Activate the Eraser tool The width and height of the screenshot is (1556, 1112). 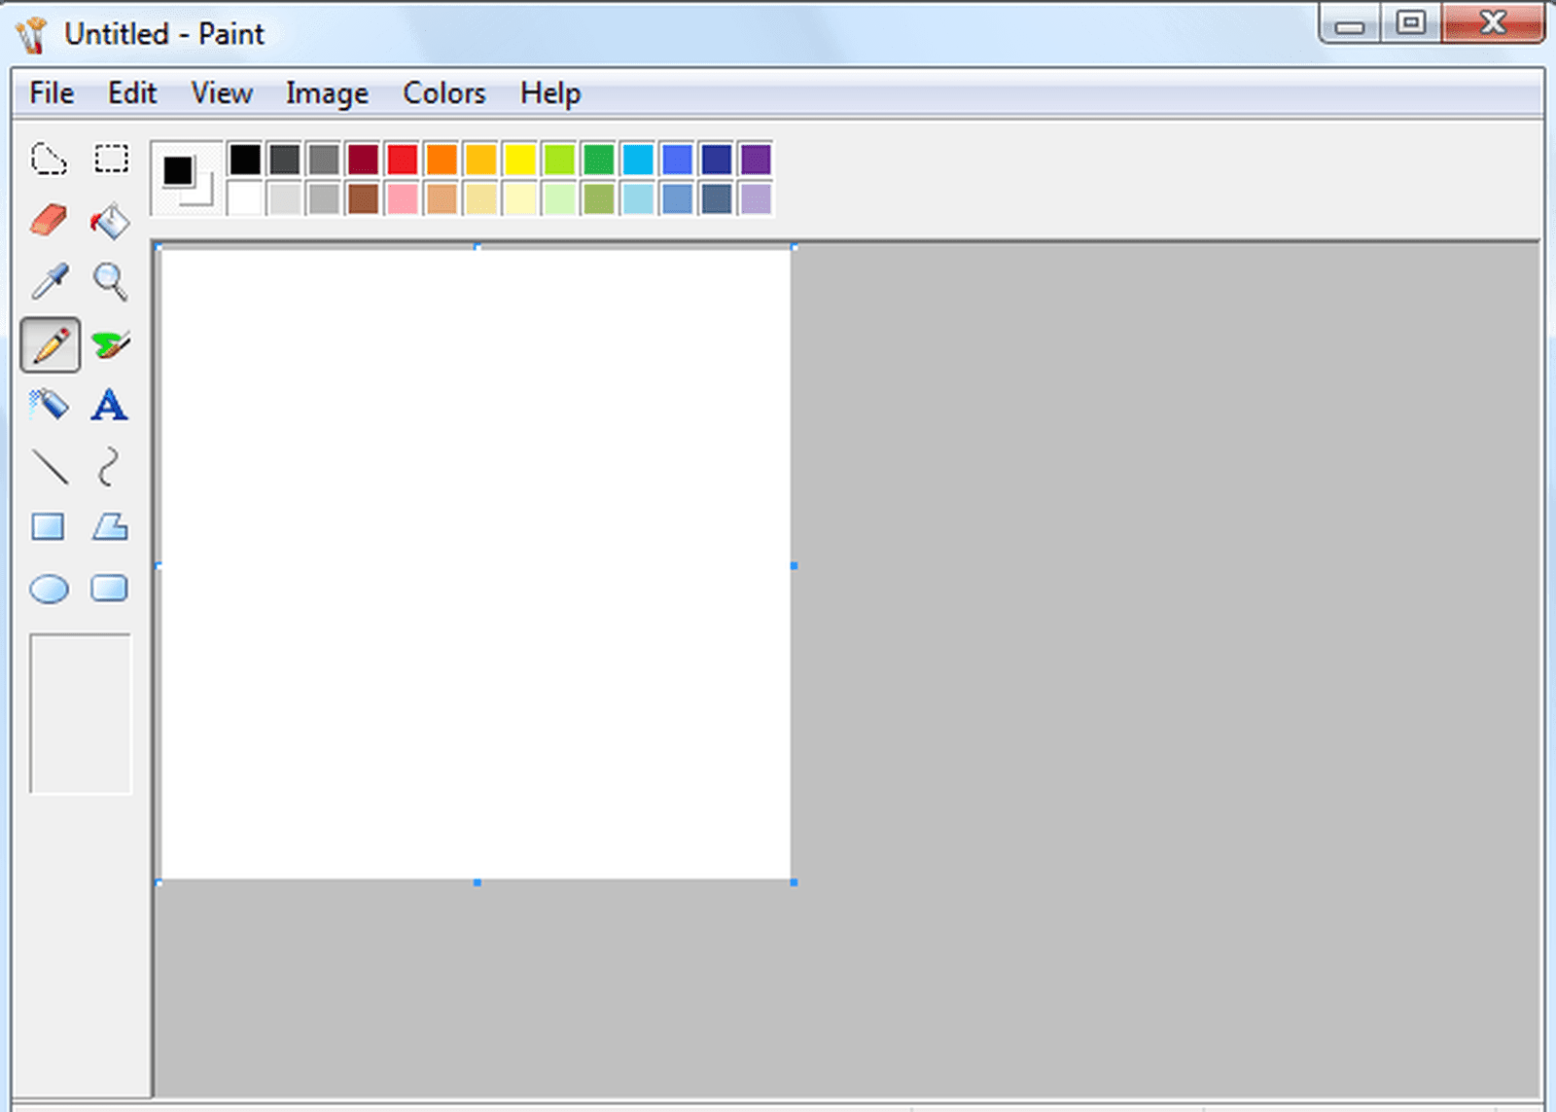coord(50,220)
